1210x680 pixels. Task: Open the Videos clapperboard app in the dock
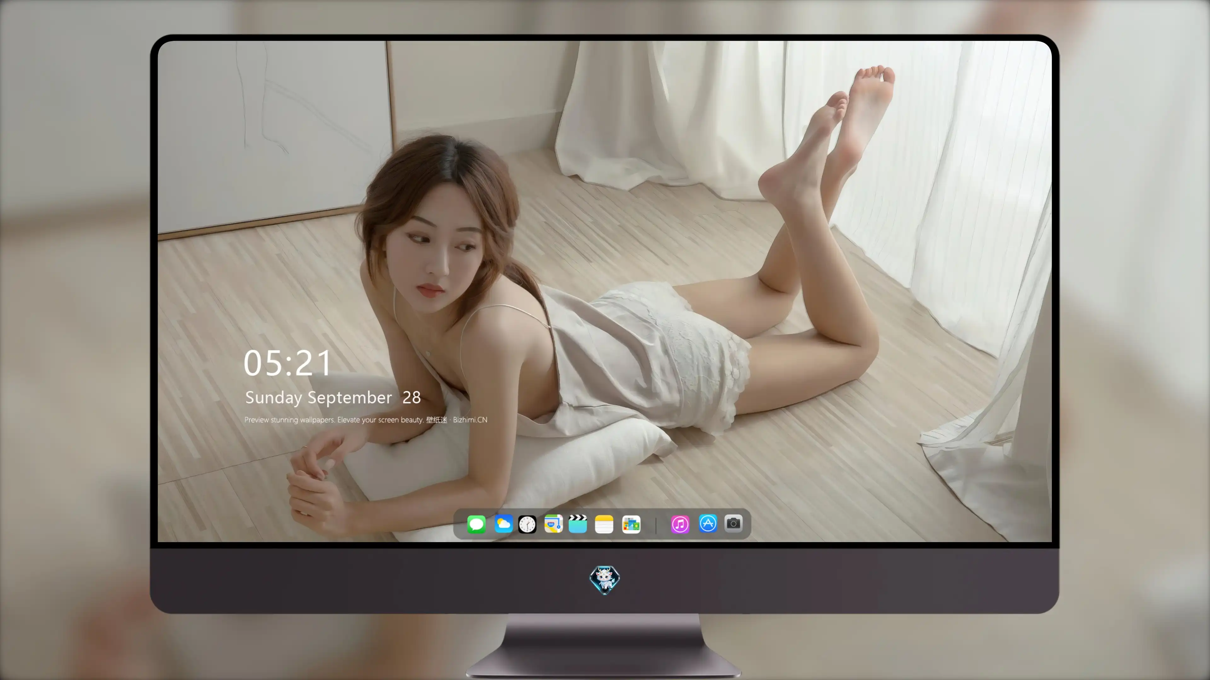578,524
